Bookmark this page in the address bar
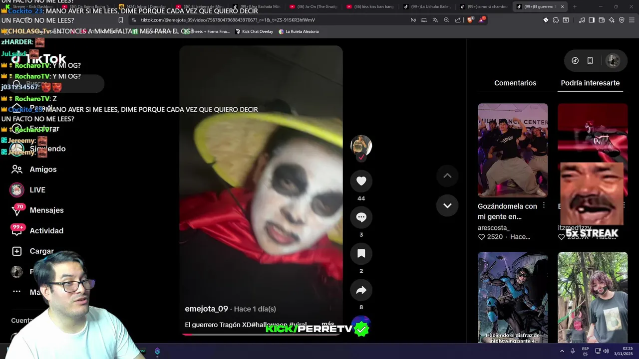This screenshot has width=639, height=359. [120, 20]
